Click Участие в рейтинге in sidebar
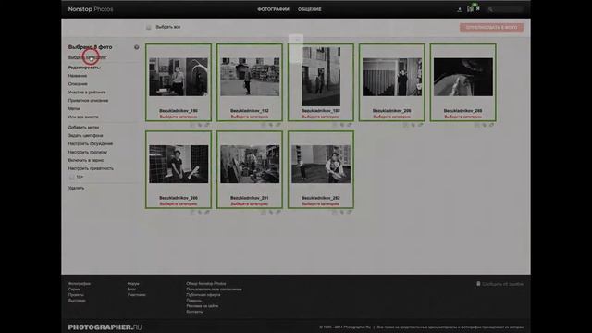Image resolution: width=592 pixels, height=333 pixels. 87,92
